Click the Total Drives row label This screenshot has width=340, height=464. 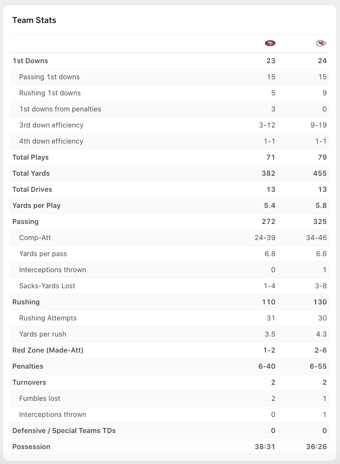coord(32,190)
